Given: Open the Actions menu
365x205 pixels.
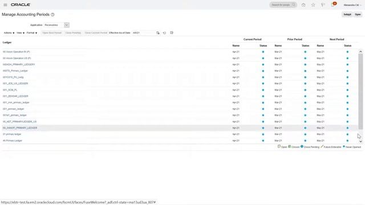Looking at the screenshot, I should pyautogui.click(x=9, y=33).
